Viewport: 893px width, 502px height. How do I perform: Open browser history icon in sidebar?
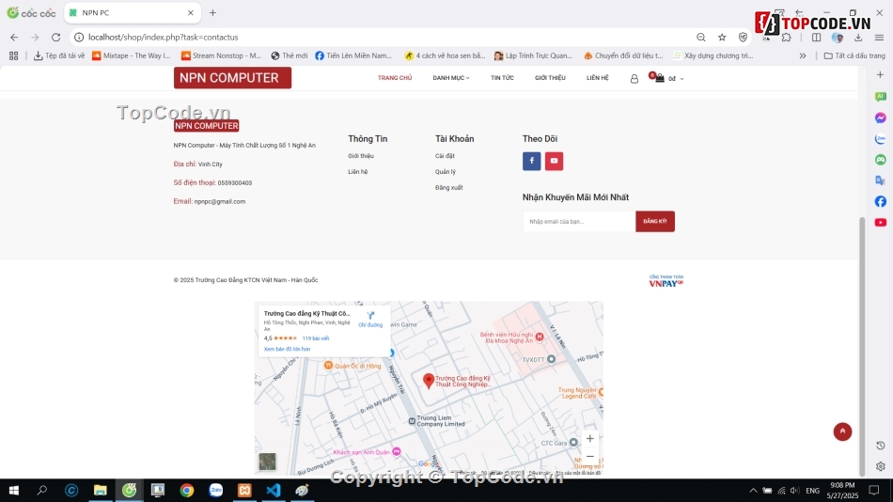[881, 446]
